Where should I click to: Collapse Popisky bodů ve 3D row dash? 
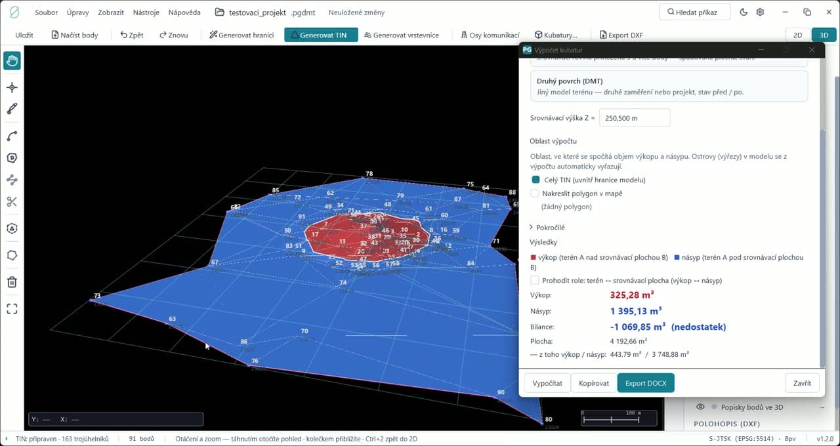point(822,407)
